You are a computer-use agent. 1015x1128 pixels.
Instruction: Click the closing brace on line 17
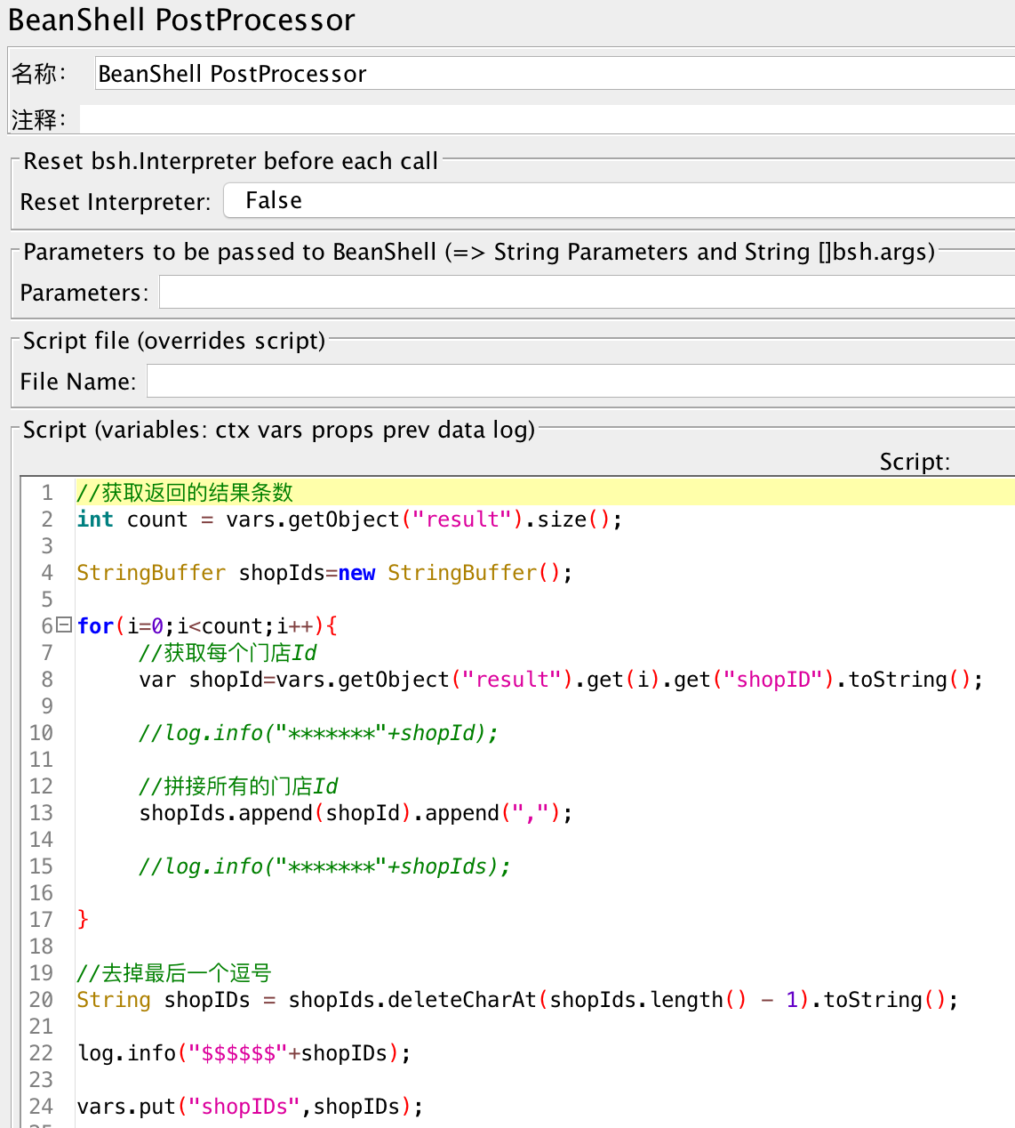click(x=83, y=920)
